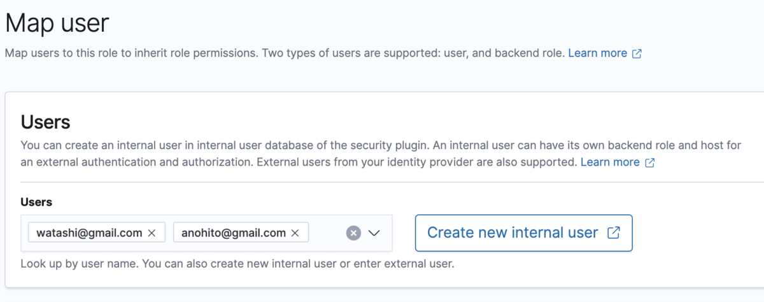
Task: Click external-link icon beside top Learn more
Action: tap(637, 54)
